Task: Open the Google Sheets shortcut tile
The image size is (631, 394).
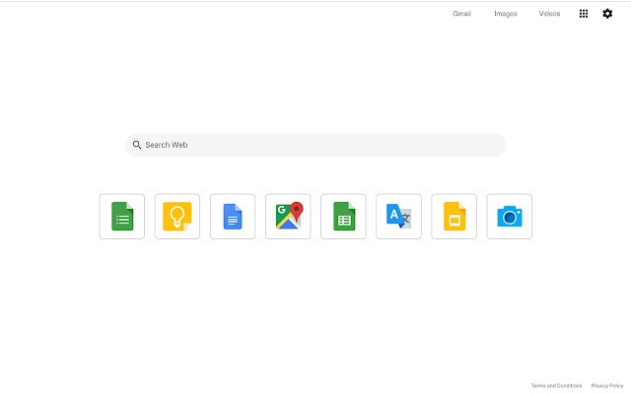Action: [x=343, y=217]
